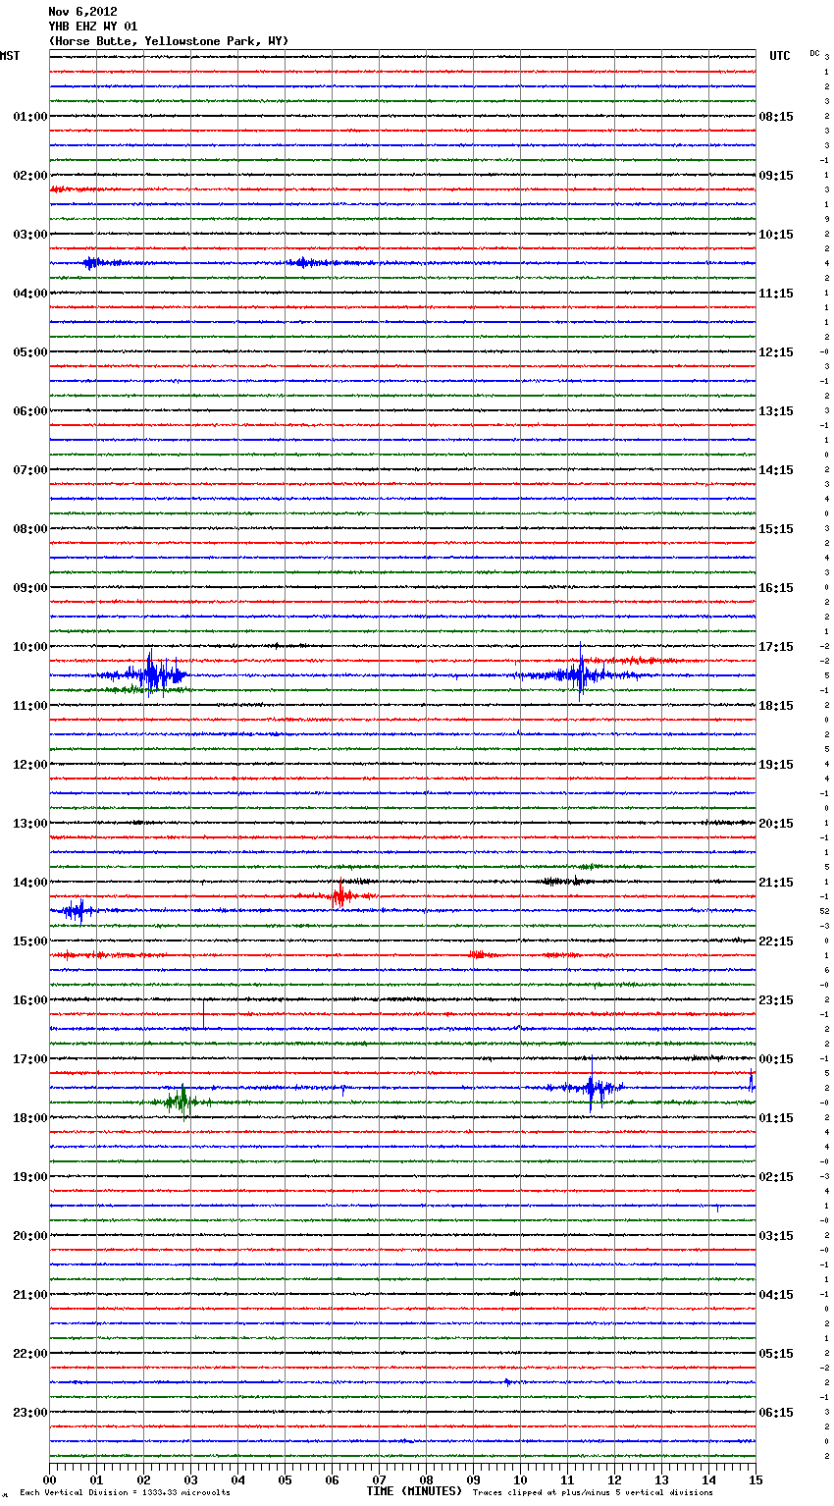Click the 15:15 UTC time label
The width and height of the screenshot is (834, 1506).
point(776,529)
